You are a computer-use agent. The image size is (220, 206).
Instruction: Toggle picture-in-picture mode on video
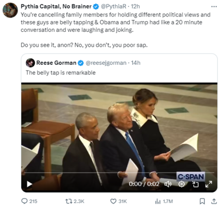(195, 184)
